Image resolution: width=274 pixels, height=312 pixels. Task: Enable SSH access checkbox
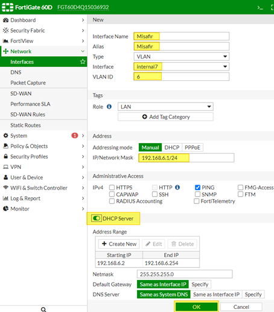click(x=155, y=194)
